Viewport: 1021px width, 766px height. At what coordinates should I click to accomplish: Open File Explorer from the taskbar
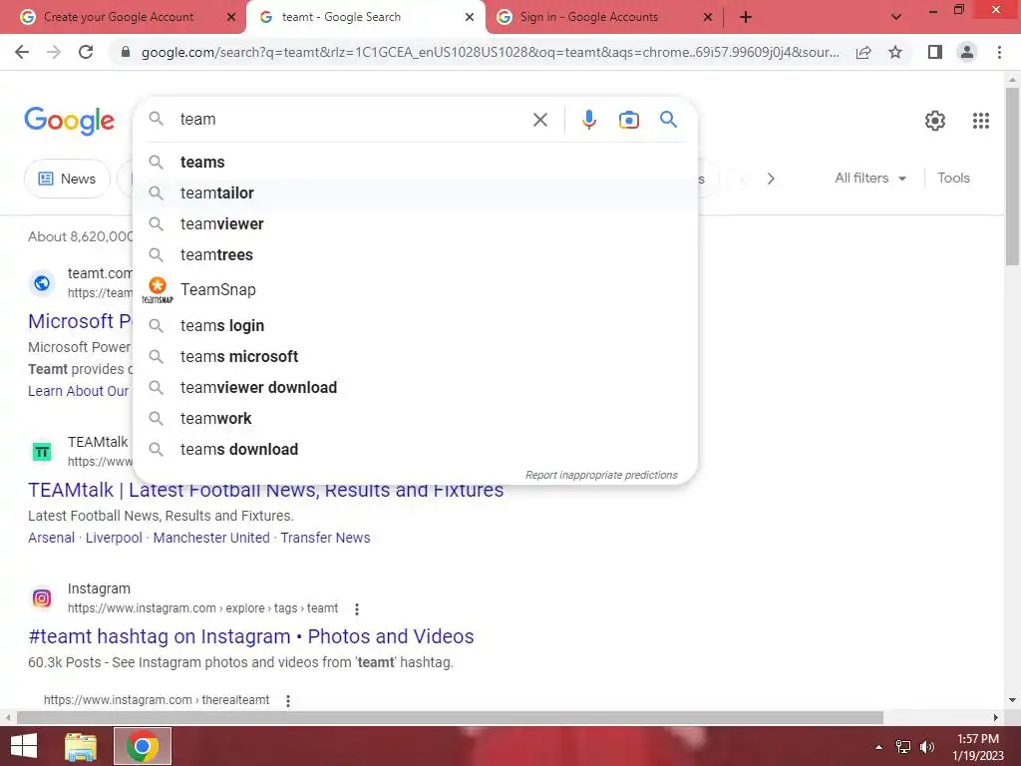[x=80, y=746]
